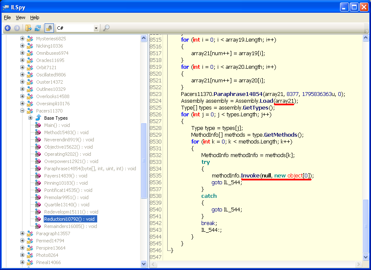371x270 pixels.
Task: Click the Overlooks14588 class icon
Action: pos(30,96)
